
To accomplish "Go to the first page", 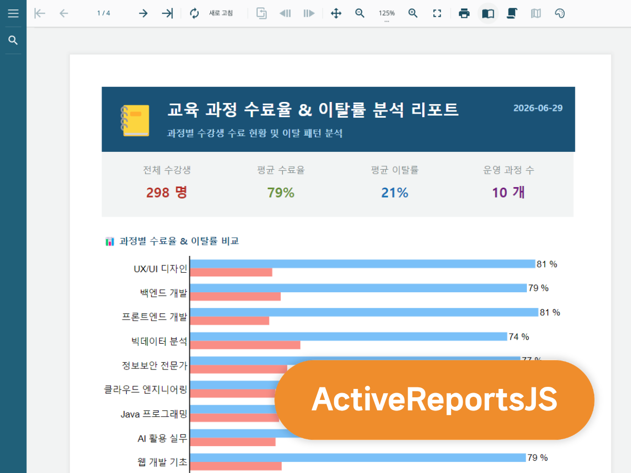I will click(39, 13).
